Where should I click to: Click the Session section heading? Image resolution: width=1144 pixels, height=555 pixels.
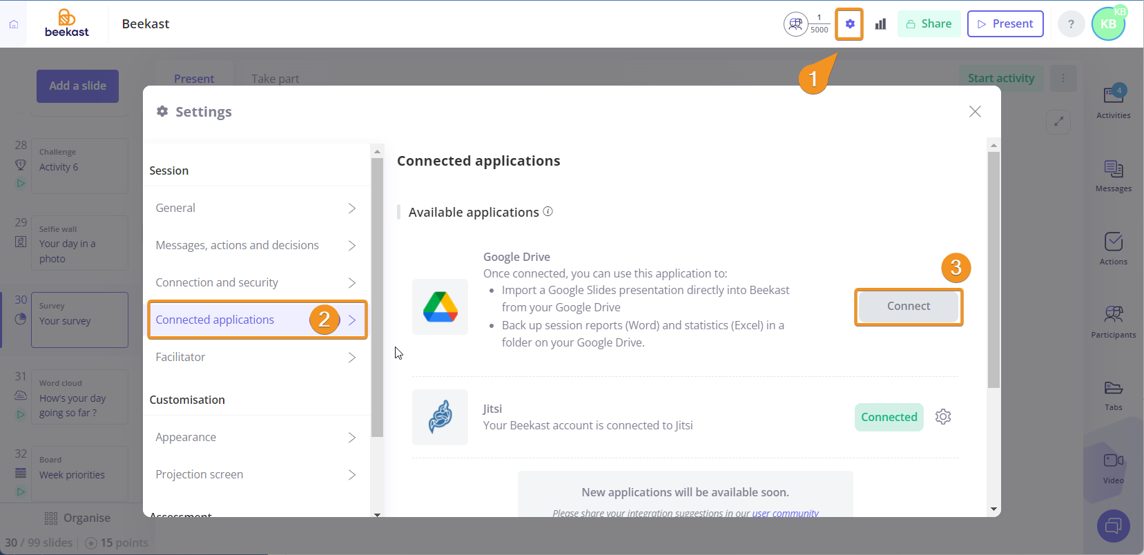(x=169, y=171)
